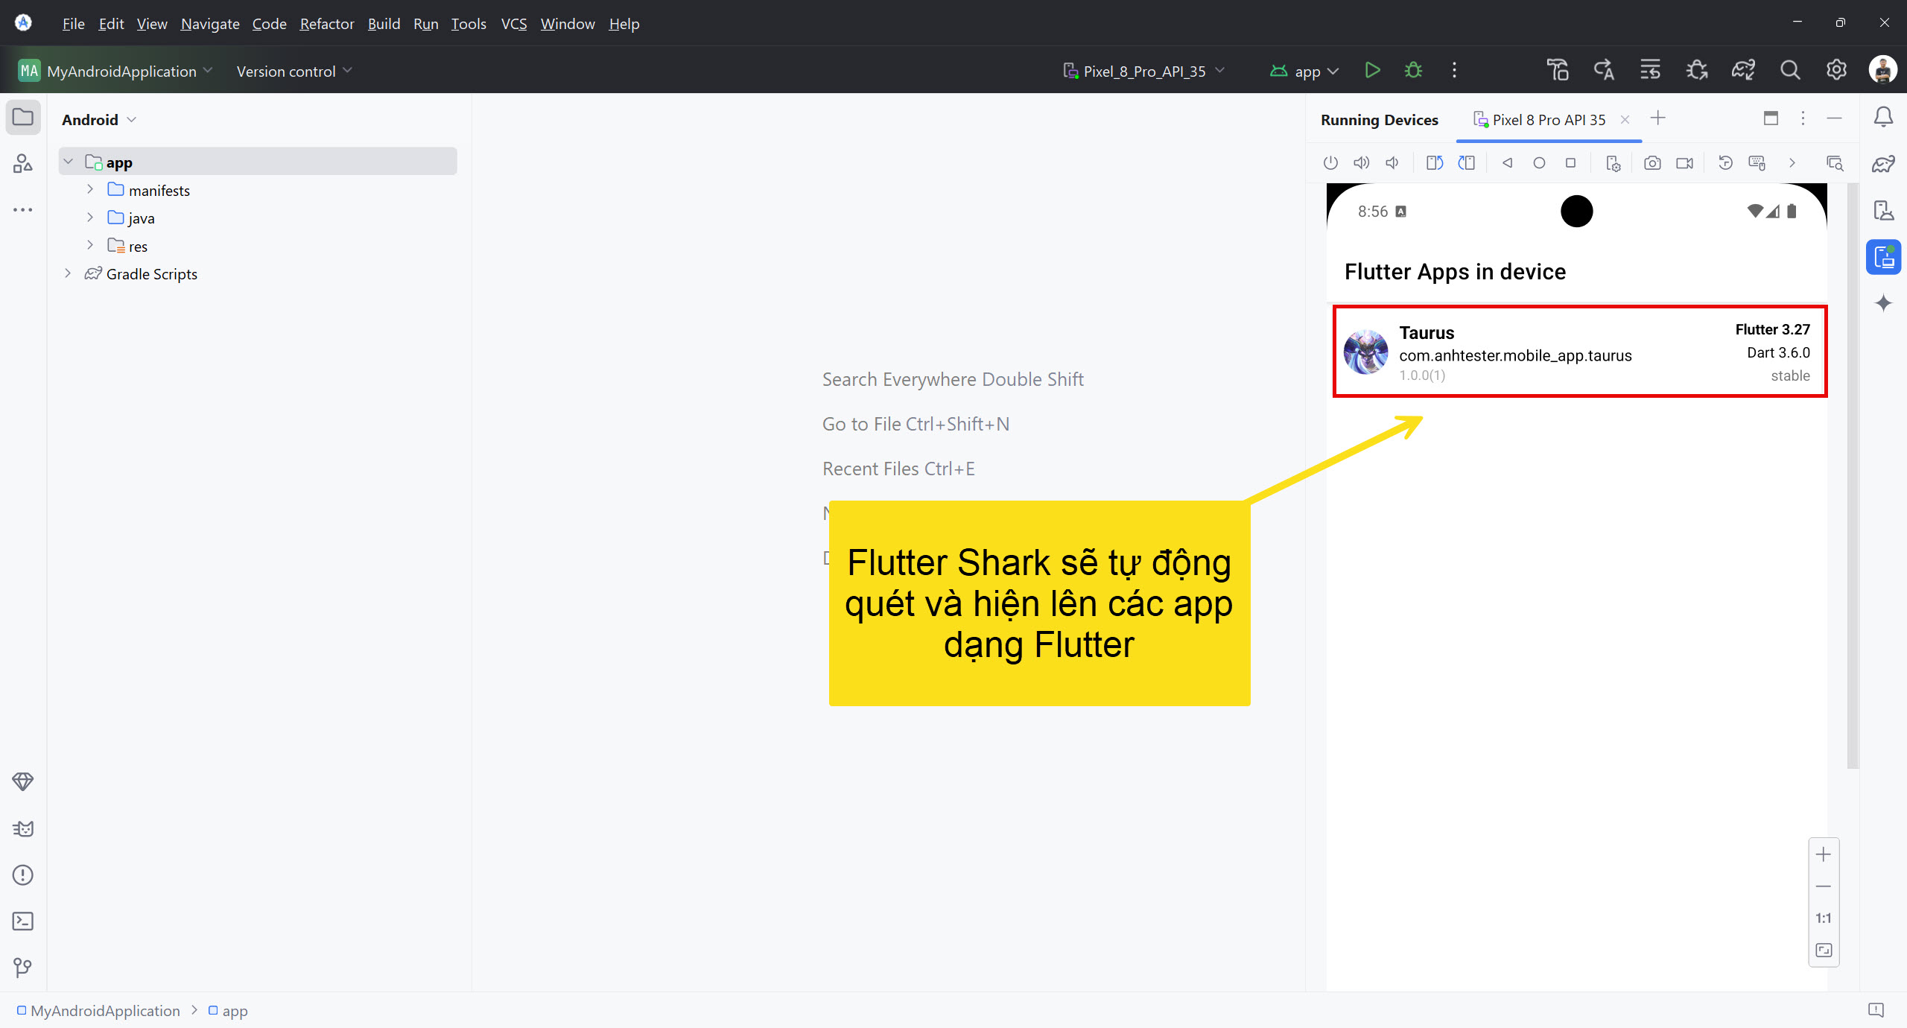Open the Device Manager icon on right sidebar

pyautogui.click(x=1883, y=210)
